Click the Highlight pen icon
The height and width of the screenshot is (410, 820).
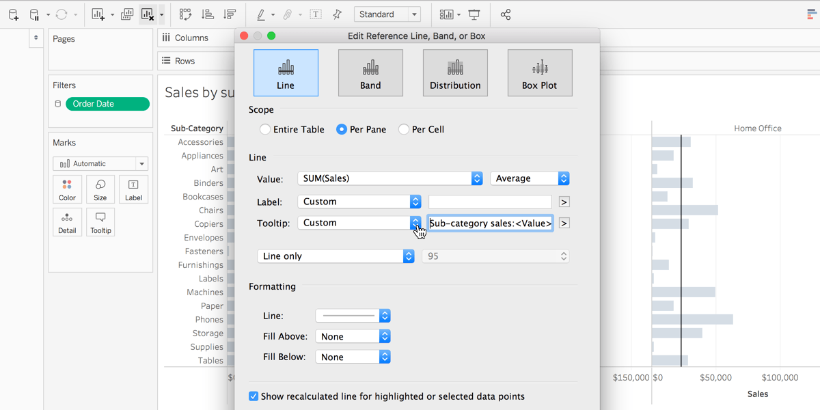(x=261, y=14)
